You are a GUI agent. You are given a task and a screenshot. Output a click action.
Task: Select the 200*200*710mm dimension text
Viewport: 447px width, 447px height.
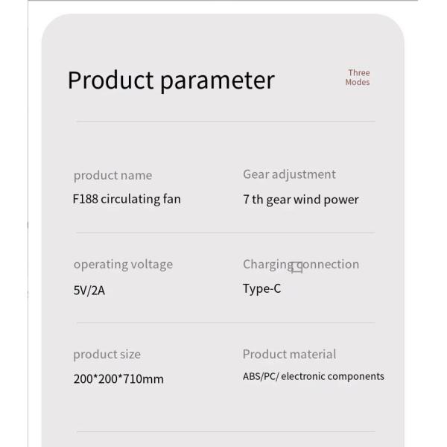tap(118, 379)
